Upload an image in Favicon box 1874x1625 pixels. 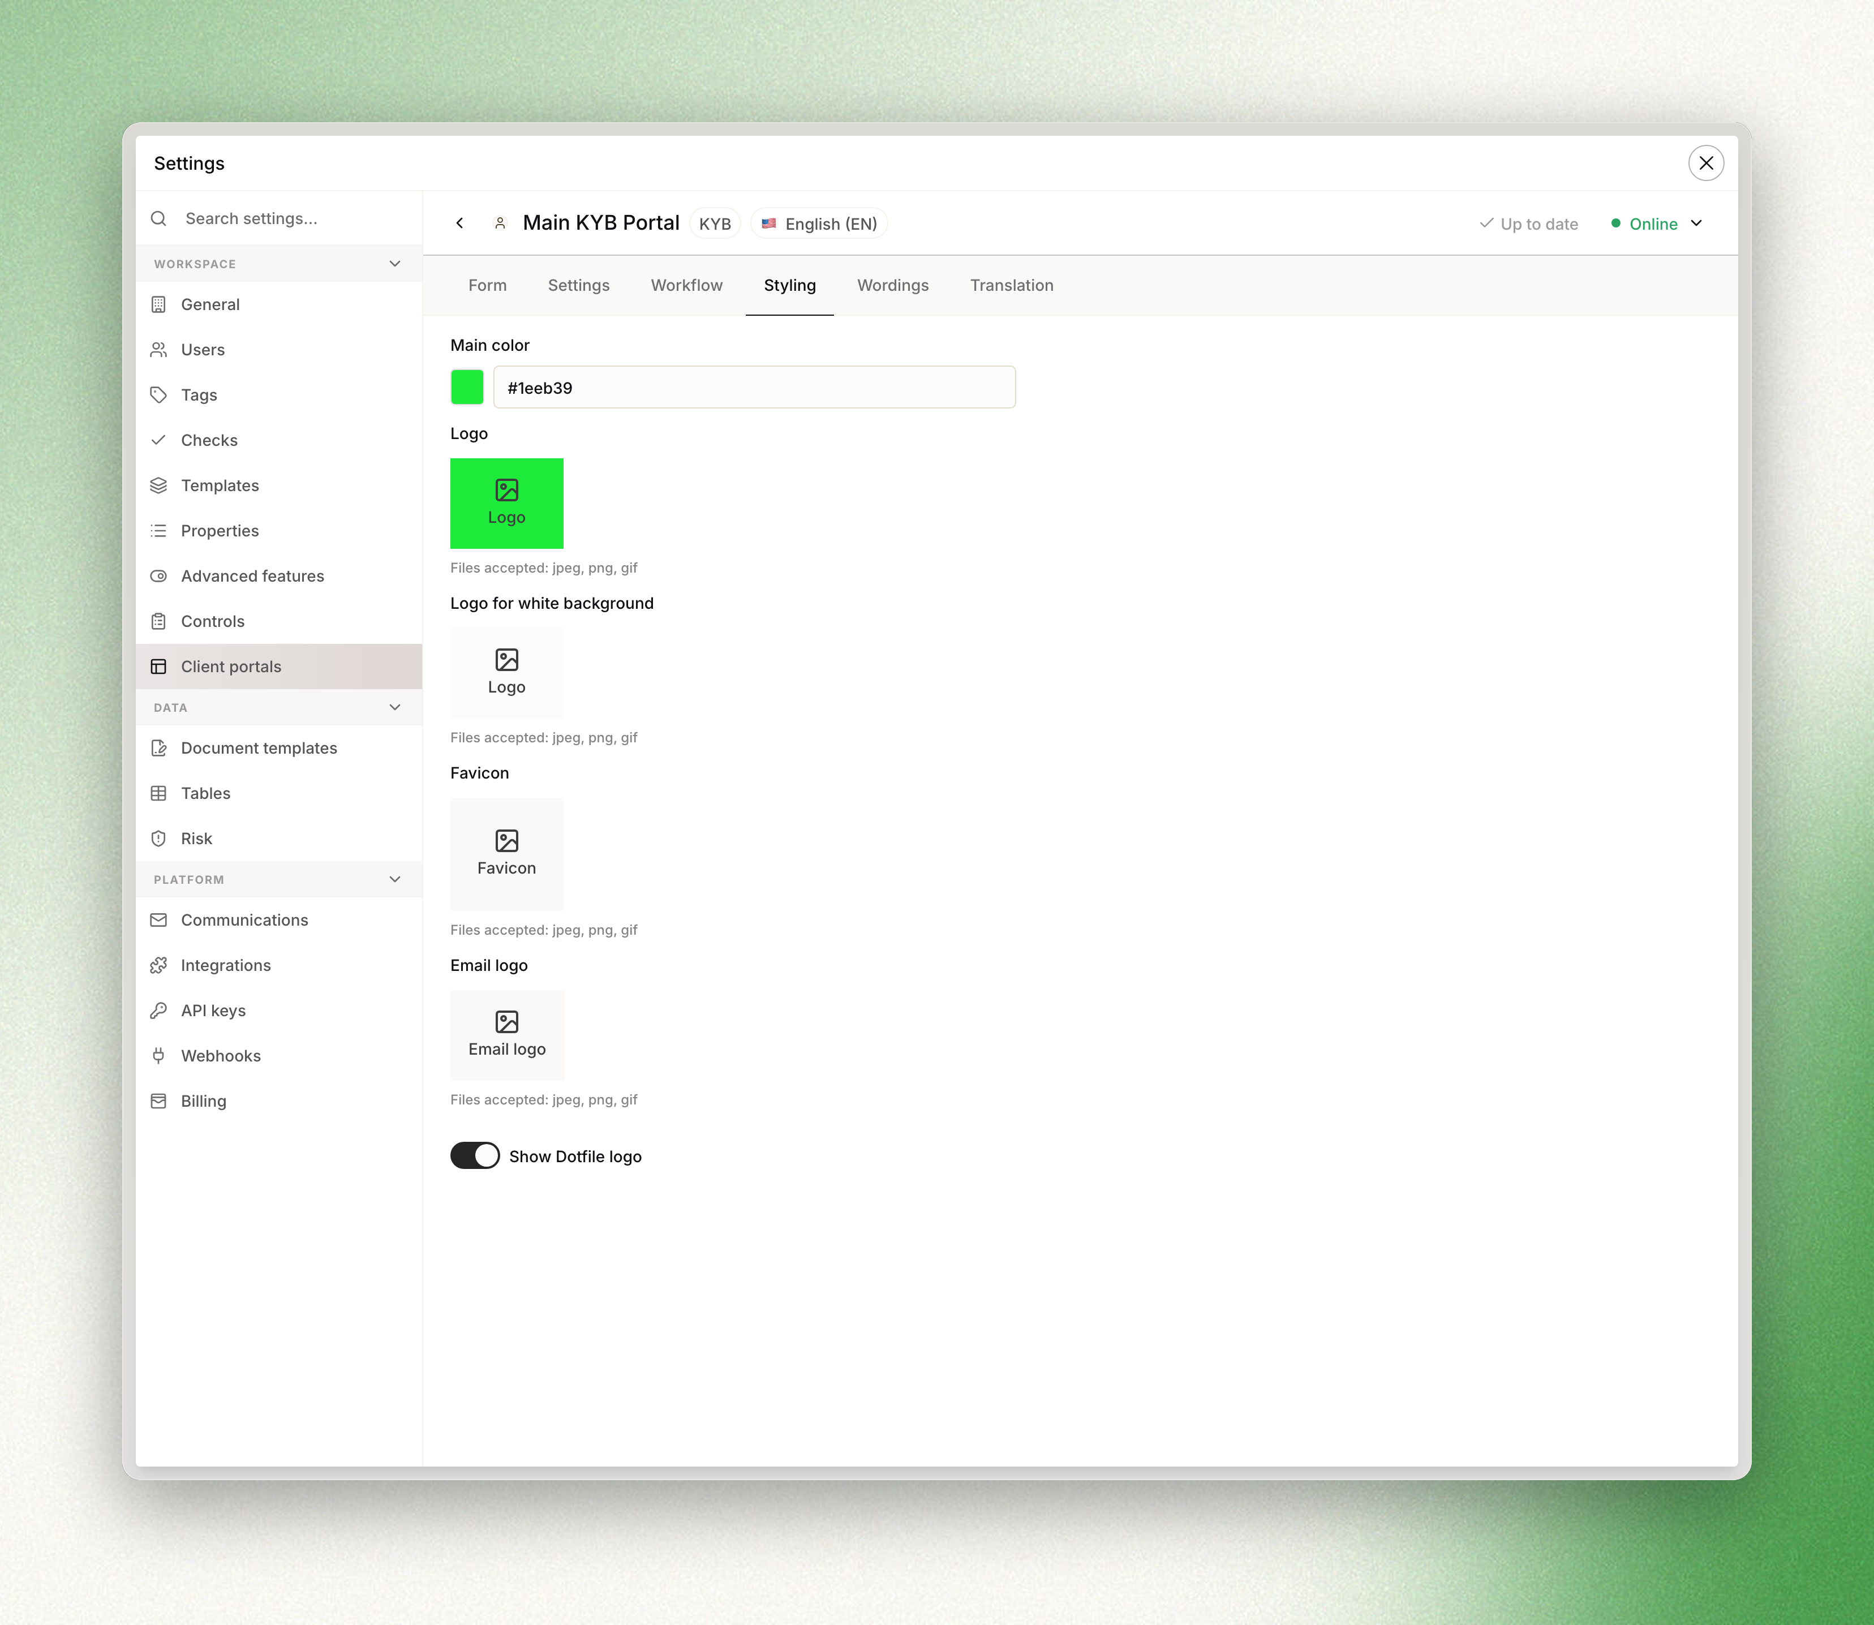507,854
